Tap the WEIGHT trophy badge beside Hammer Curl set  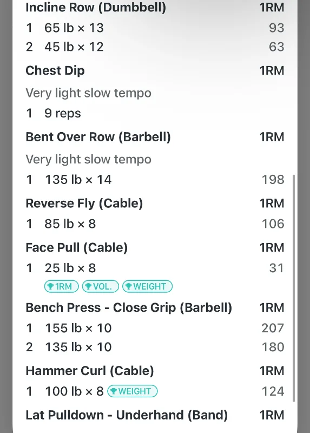(x=132, y=391)
